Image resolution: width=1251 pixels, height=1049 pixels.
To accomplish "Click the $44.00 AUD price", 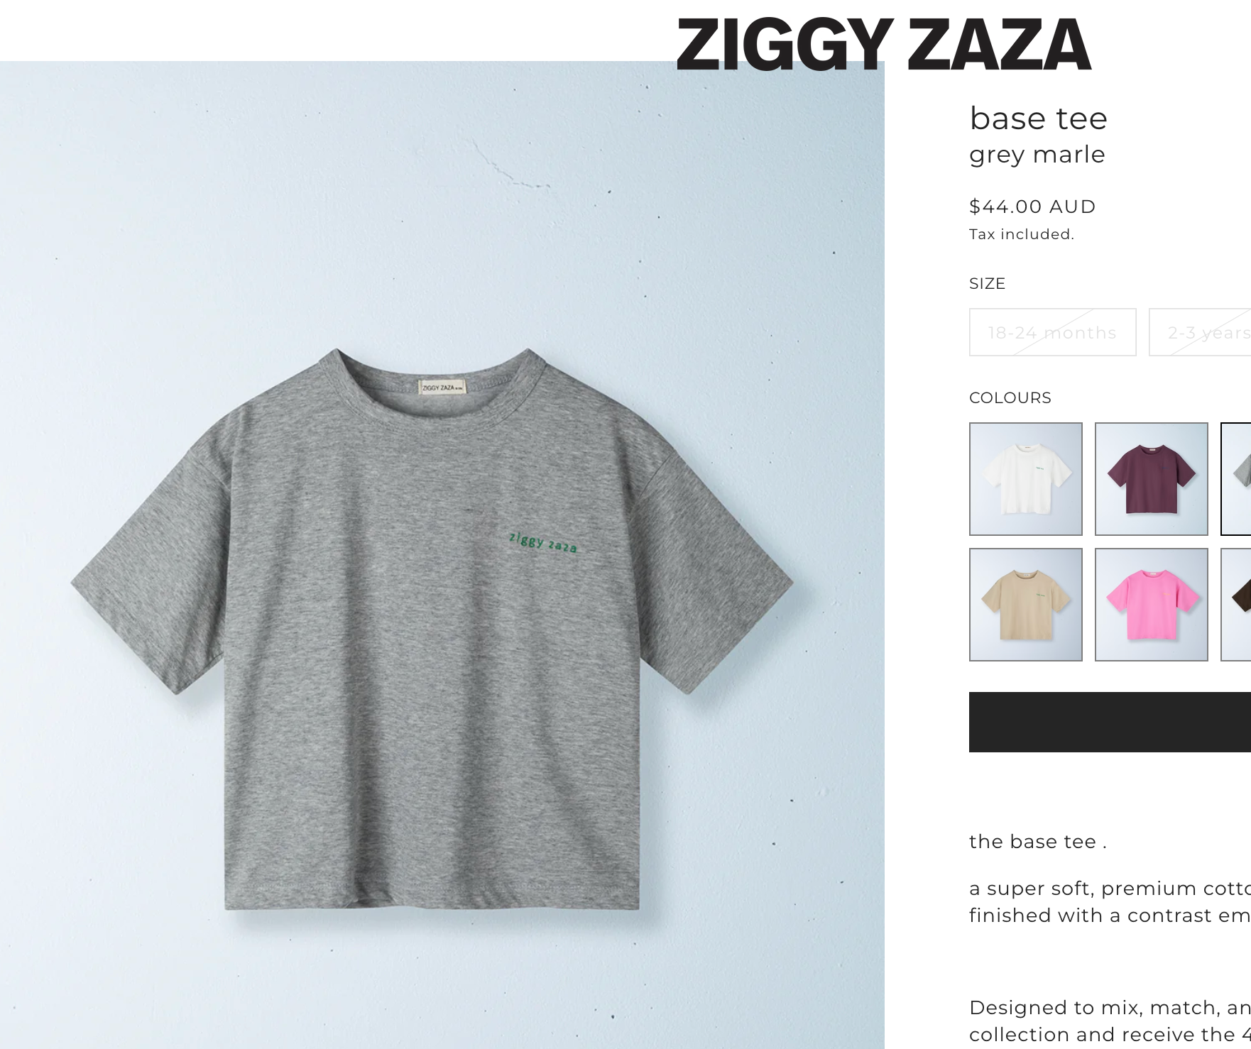I will click(1032, 207).
